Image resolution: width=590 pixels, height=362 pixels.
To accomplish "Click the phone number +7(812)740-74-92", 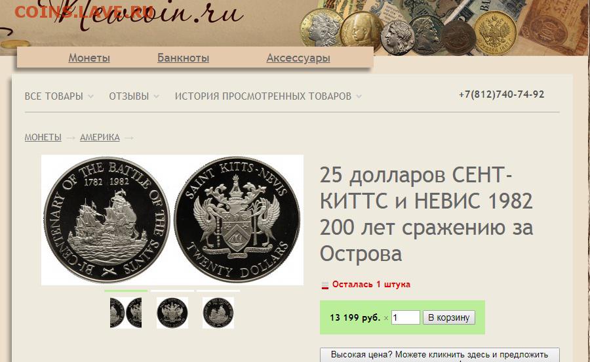I will [x=501, y=94].
